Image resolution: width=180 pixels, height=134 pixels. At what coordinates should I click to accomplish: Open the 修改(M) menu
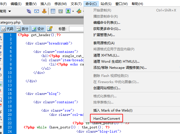pyautogui.click(x=60, y=4)
